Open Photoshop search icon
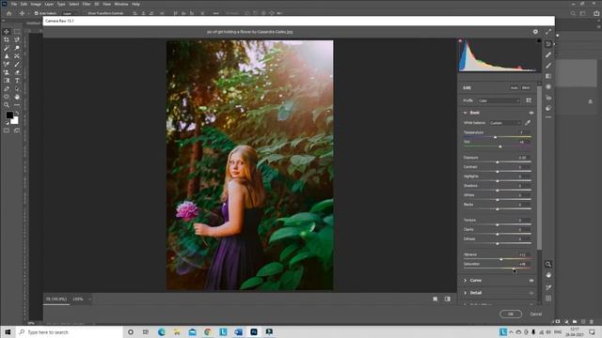The width and height of the screenshot is (602, 338). coord(573,13)
